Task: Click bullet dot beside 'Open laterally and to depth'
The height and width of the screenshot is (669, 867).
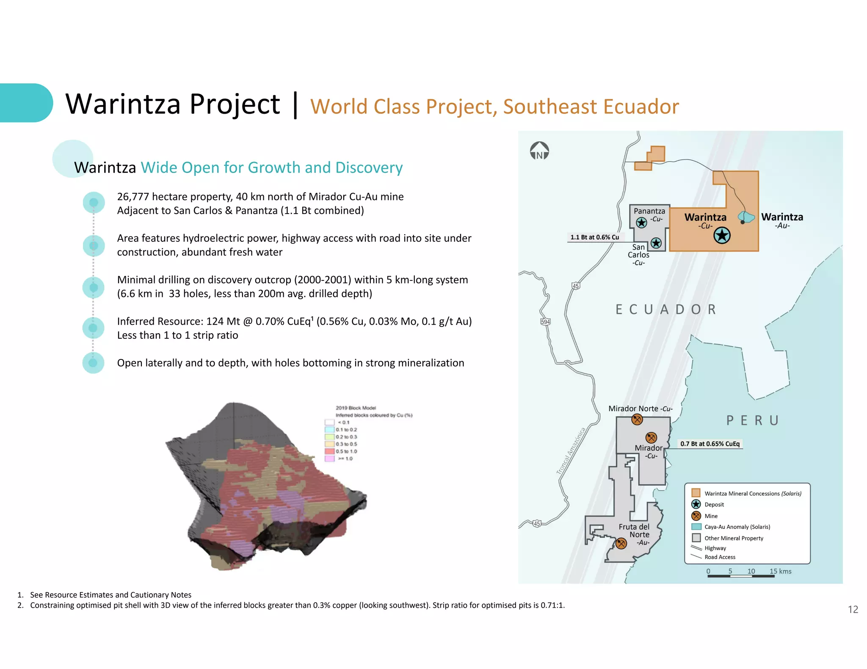Action: point(94,363)
